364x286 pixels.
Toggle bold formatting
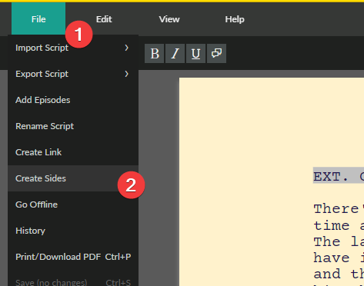pos(155,53)
